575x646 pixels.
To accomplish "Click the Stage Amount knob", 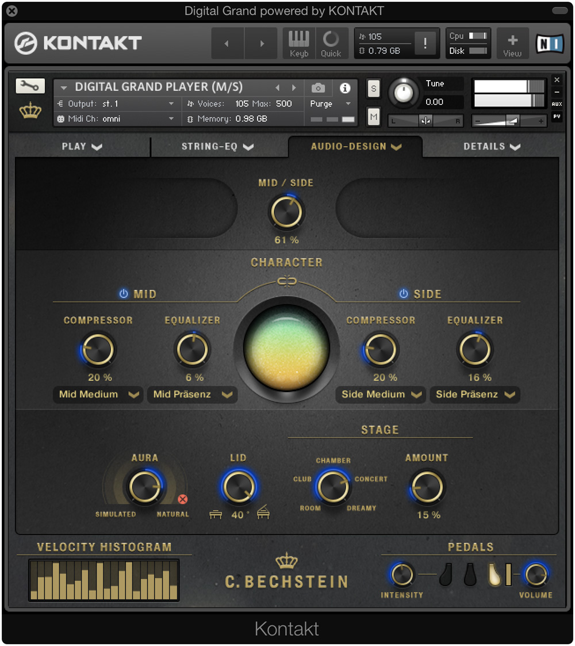I will (x=427, y=487).
